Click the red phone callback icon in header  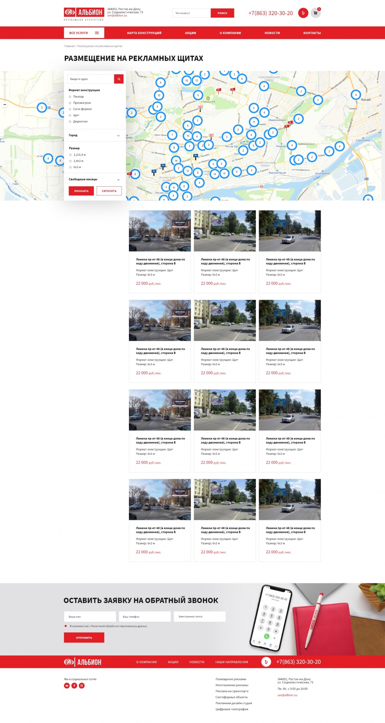[303, 13]
